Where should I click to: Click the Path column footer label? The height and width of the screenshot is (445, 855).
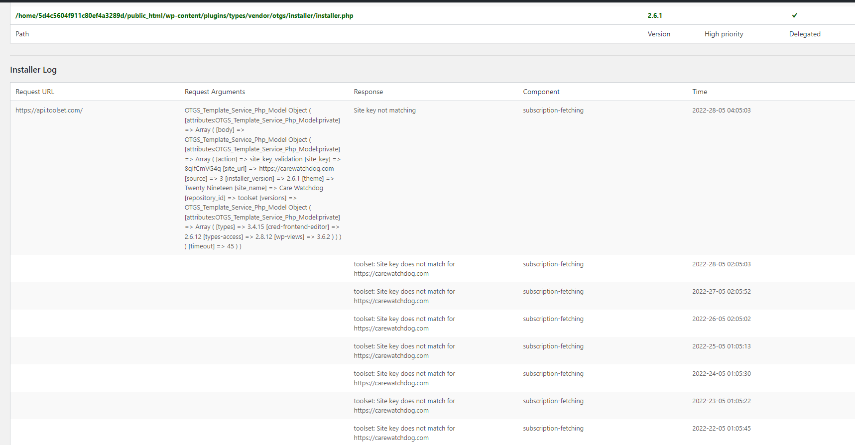coord(22,34)
